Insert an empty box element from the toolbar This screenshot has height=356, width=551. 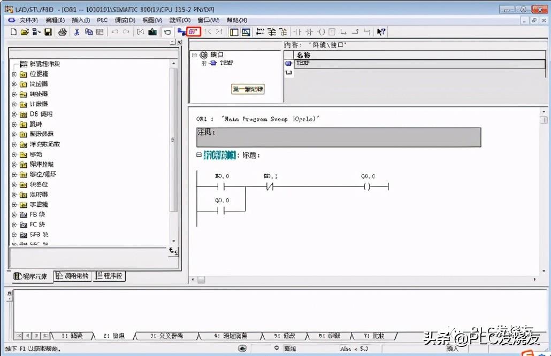(332, 32)
